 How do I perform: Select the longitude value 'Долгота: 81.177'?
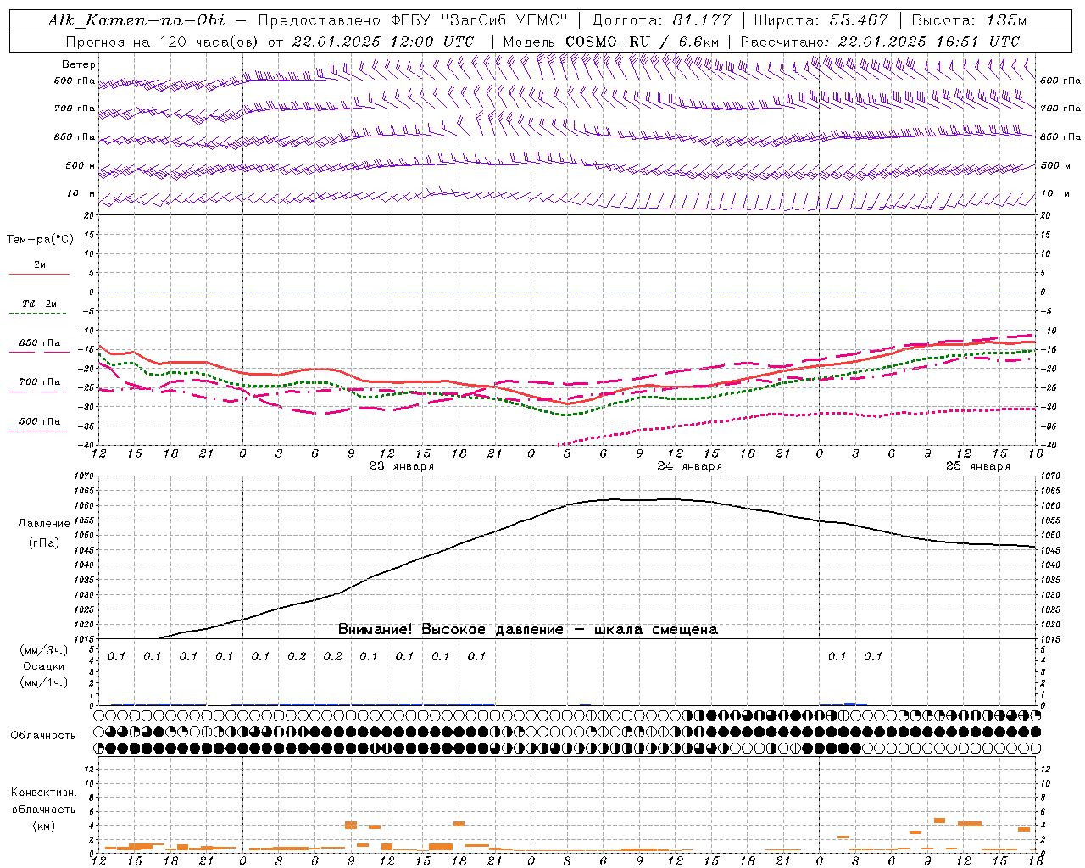(663, 20)
